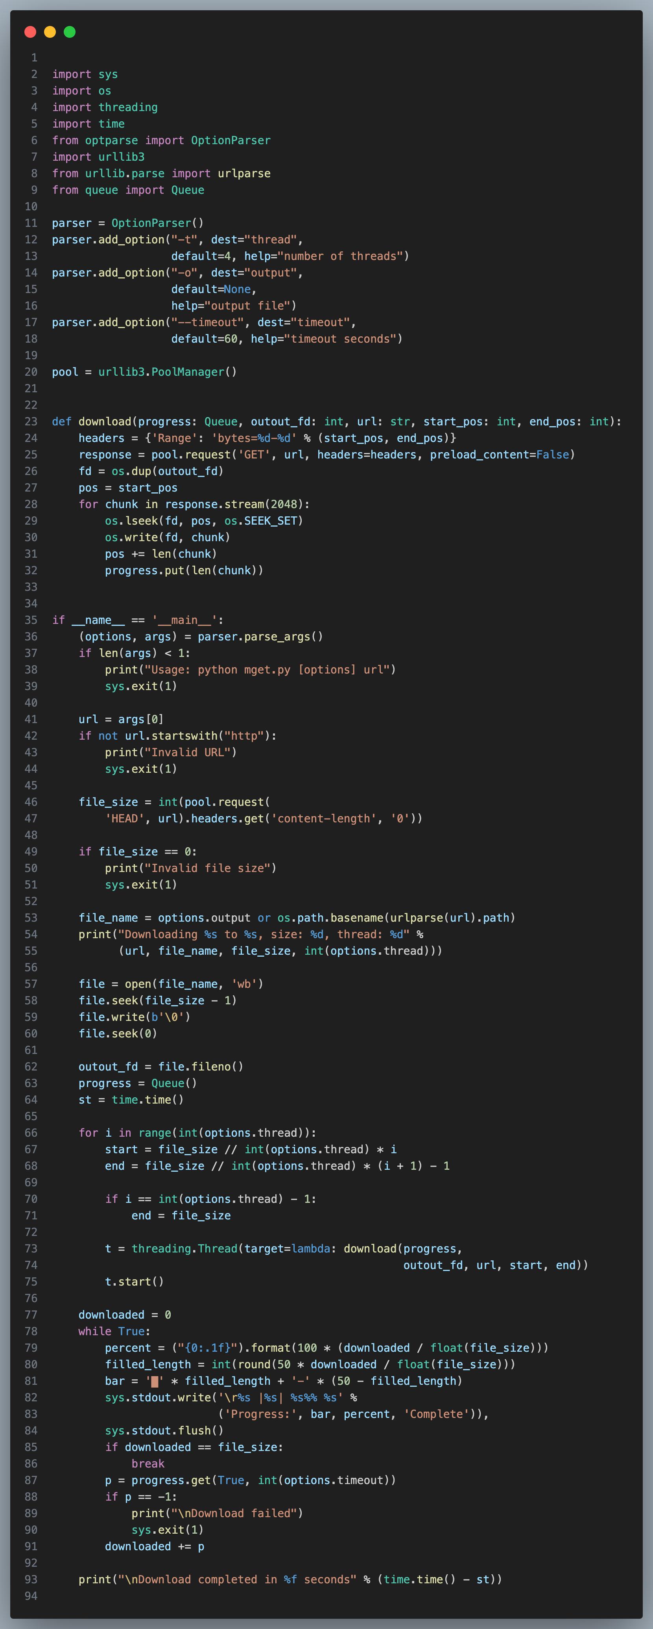This screenshot has height=1629, width=653.
Task: Click 'st = time.time()' on line 64
Action: tap(131, 1100)
